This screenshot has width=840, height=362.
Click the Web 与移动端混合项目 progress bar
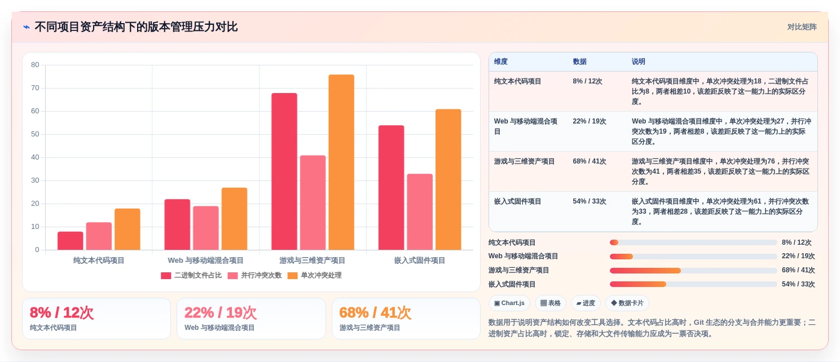point(693,257)
